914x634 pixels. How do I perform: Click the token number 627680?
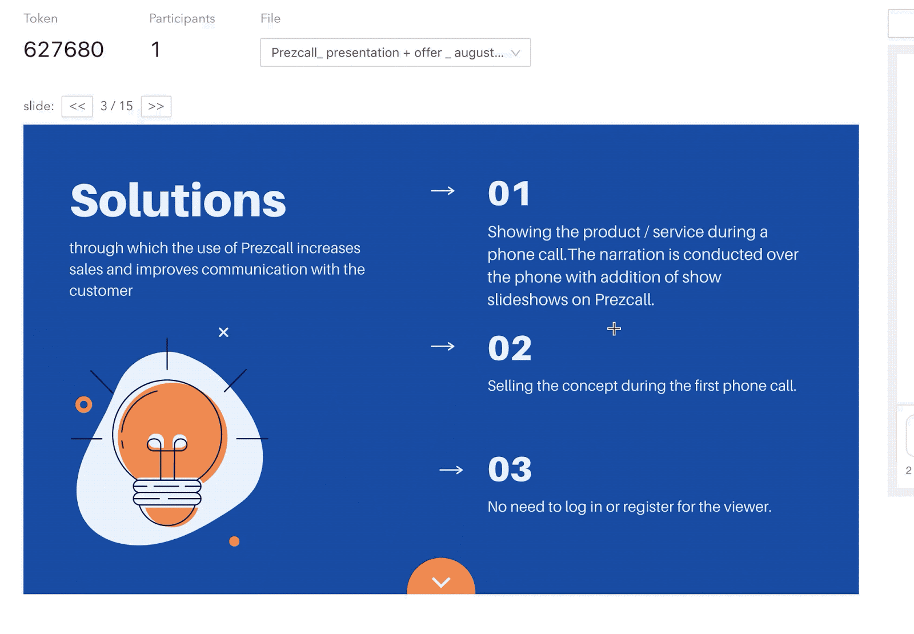click(64, 50)
